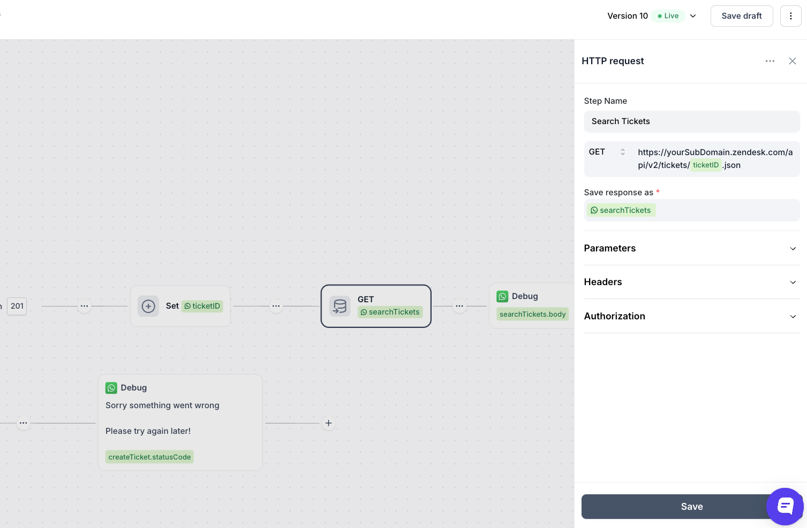Viewport: 807px width, 528px height.
Task: Select the Debug node with Sorry message
Action: pyautogui.click(x=180, y=423)
